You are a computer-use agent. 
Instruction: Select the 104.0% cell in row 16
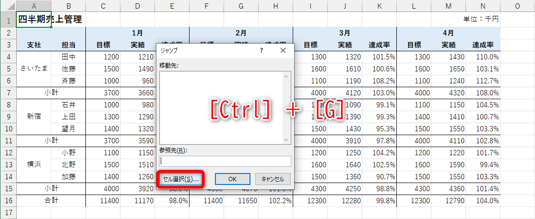coord(483,201)
